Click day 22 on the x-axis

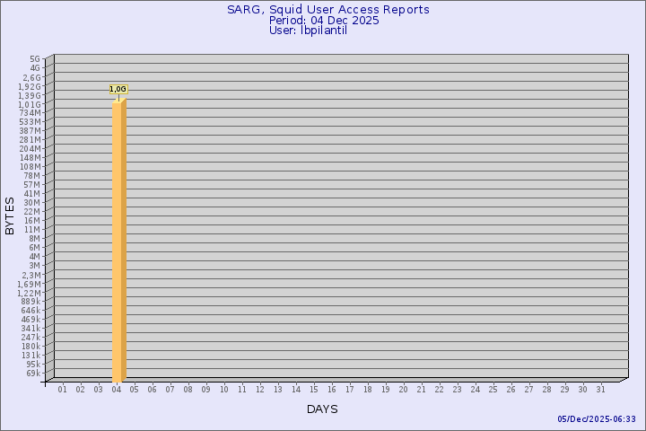coord(440,390)
